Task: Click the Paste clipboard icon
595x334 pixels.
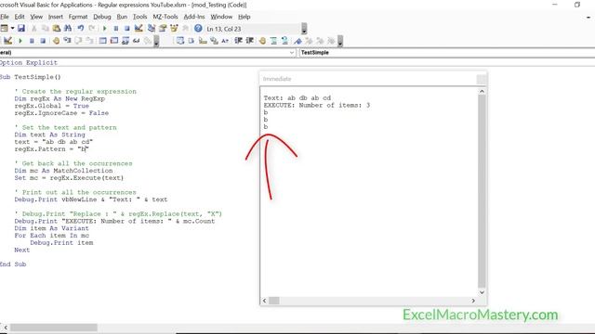Action: 56,29
